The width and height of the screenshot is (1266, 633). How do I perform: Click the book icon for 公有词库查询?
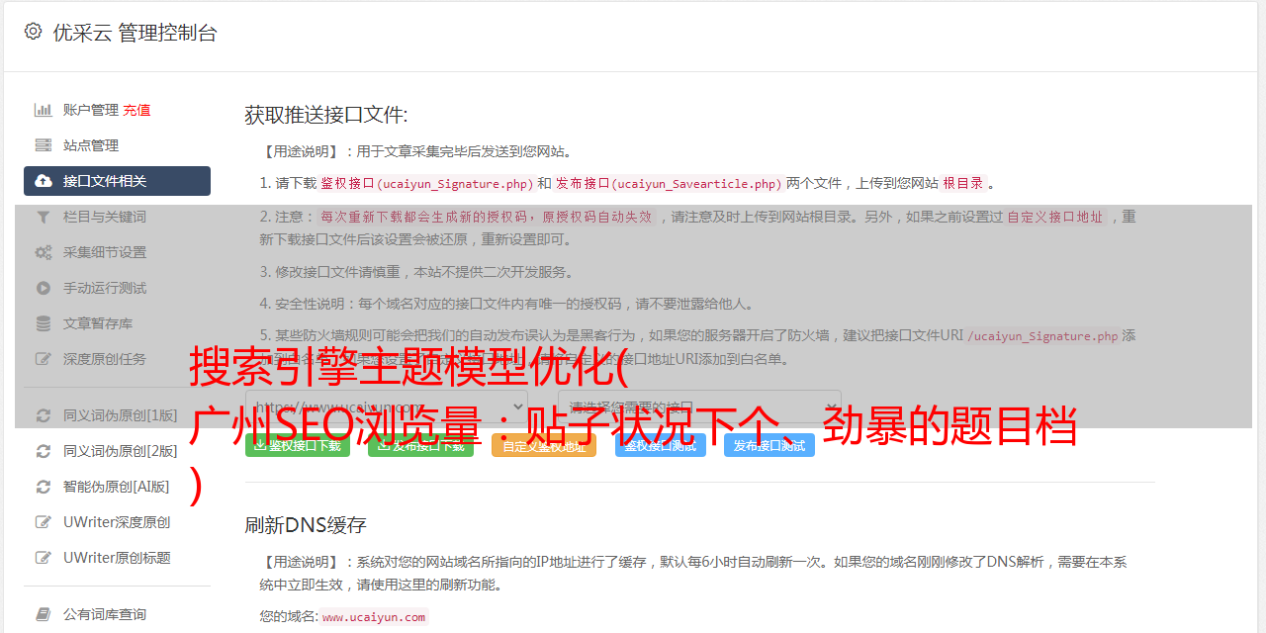[44, 614]
